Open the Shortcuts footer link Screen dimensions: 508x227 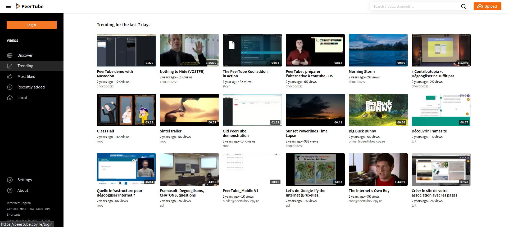pos(13,215)
